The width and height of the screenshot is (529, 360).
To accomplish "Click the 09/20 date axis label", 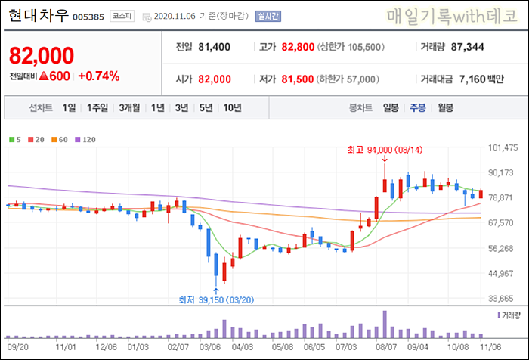I will point(17,347).
